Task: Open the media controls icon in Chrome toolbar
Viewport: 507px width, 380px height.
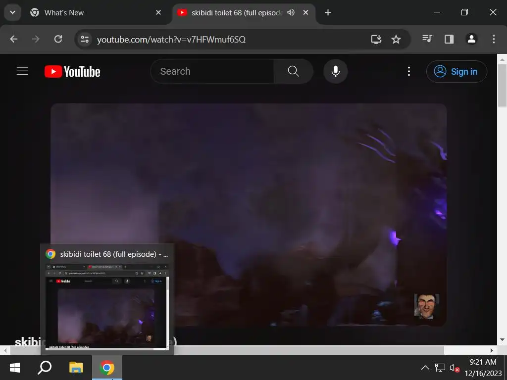Action: (x=427, y=39)
